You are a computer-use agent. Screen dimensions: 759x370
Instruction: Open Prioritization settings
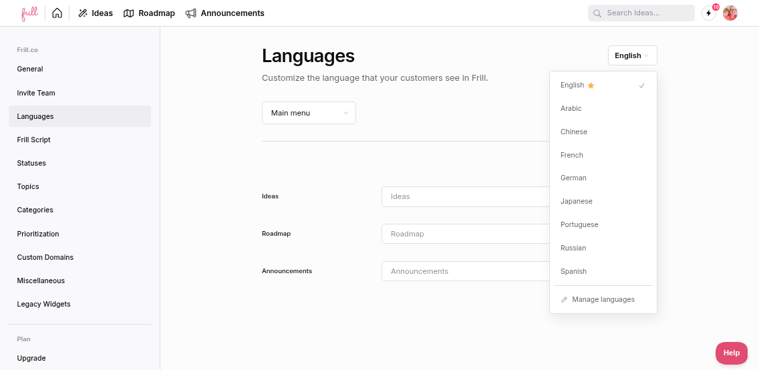click(x=80, y=234)
